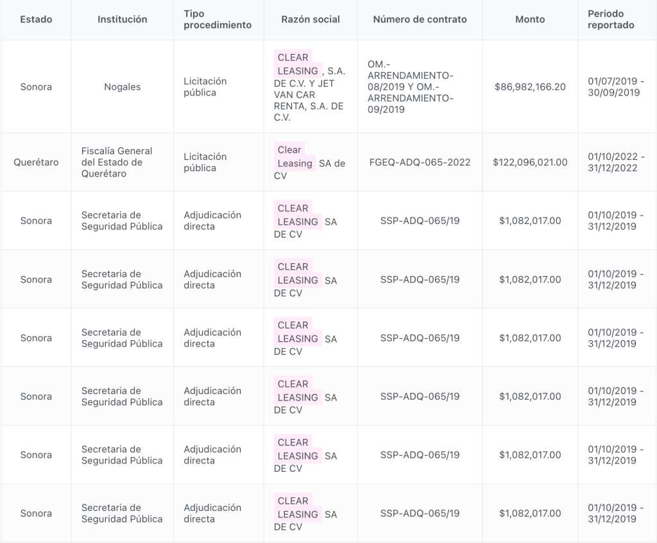Select the first SSP-ADQ-065/19 contract cell
The width and height of the screenshot is (657, 543).
click(420, 221)
